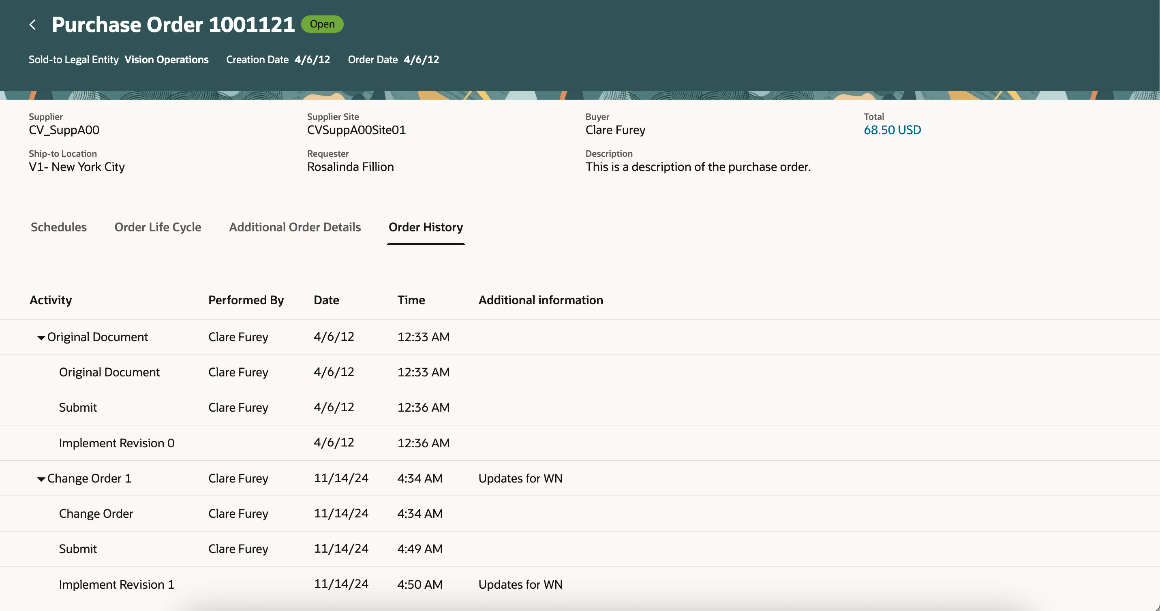The image size is (1160, 611).
Task: Collapse the Change Order 1 group
Action: coord(41,479)
